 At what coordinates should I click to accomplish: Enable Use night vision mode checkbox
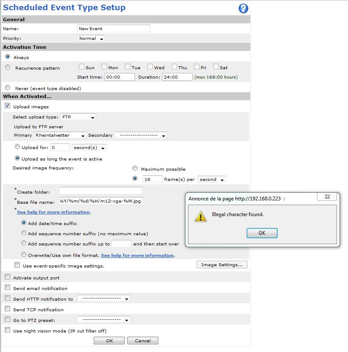coord(8,330)
